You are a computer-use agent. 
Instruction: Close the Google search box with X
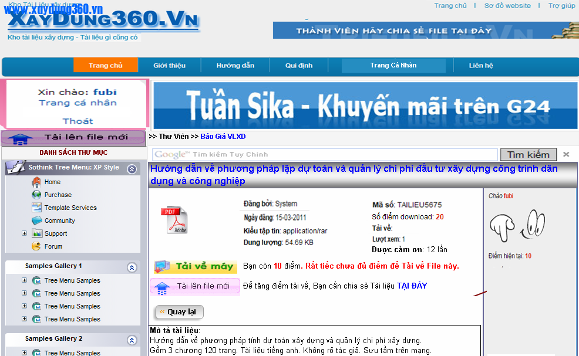(x=566, y=154)
